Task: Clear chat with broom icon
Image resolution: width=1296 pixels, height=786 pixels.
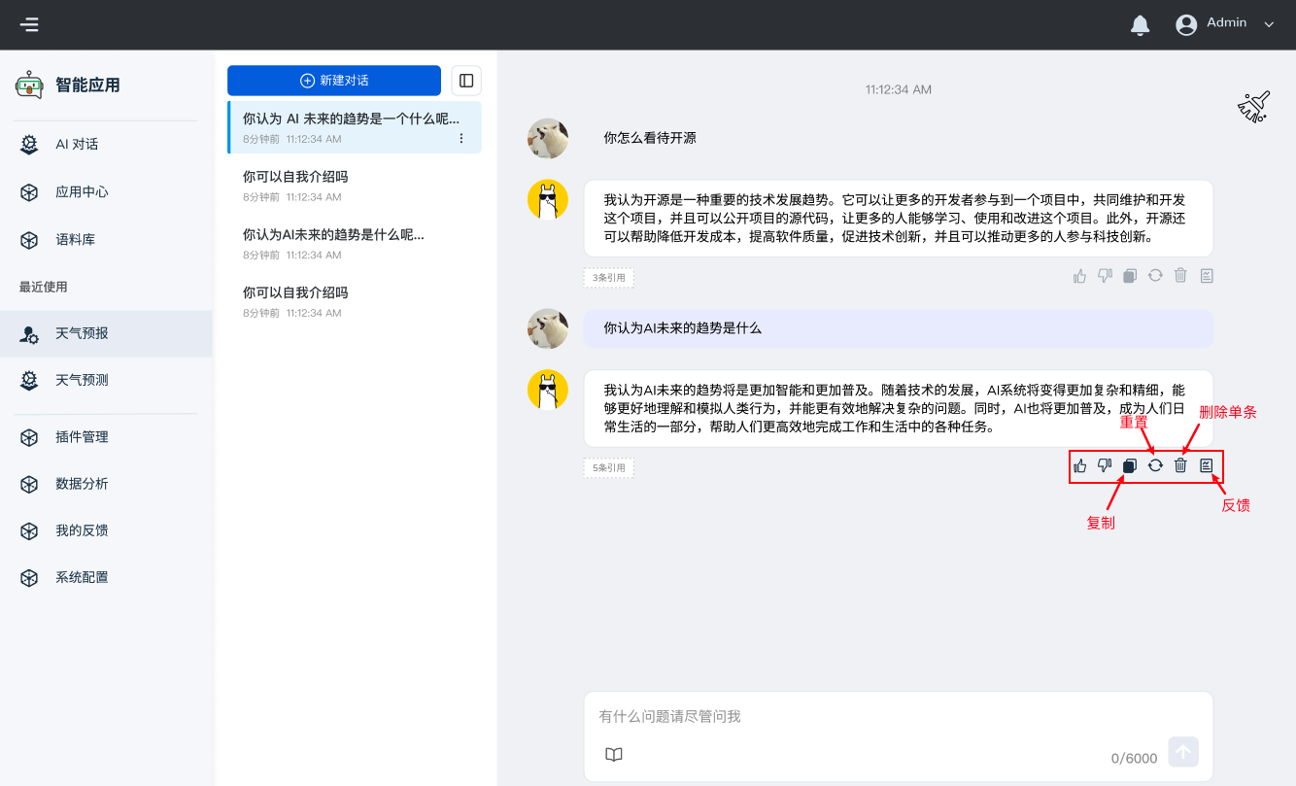Action: [x=1253, y=106]
